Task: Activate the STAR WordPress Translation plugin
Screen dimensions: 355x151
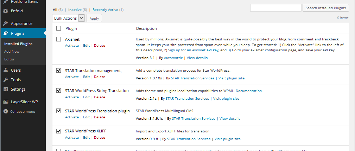Action: (72, 117)
